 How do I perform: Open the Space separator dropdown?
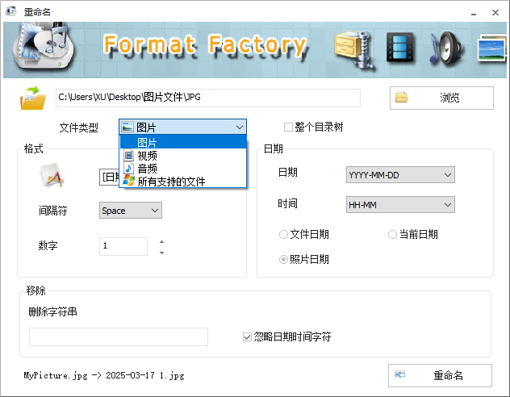click(131, 211)
